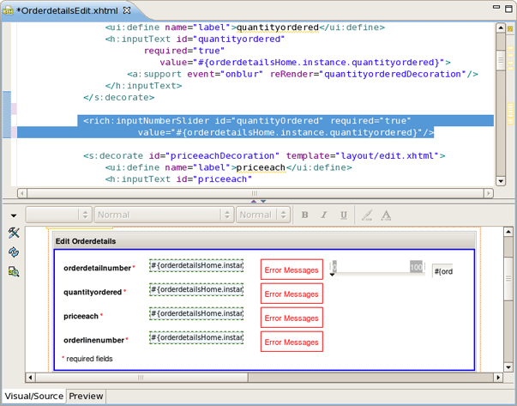Click the text highlight color icon
The width and height of the screenshot is (517, 406).
[366, 215]
